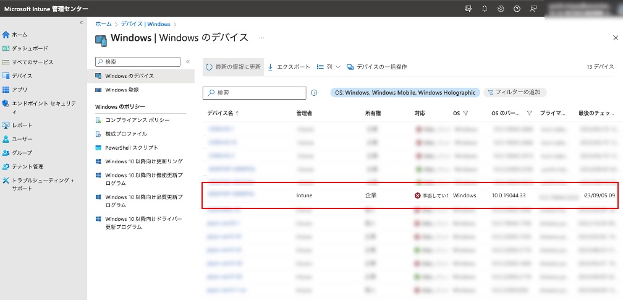The width and height of the screenshot is (623, 300).
Task: Sort by 管理者 column header
Action: pyautogui.click(x=304, y=113)
